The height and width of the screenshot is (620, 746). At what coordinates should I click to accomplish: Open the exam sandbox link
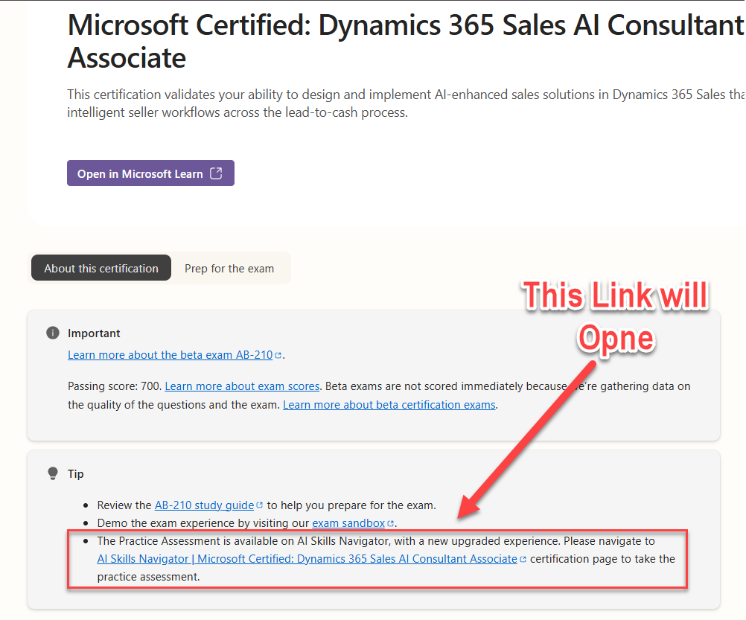[x=348, y=523]
